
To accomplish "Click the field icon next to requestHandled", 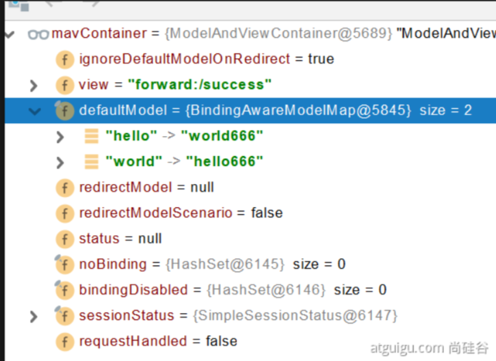I will [65, 341].
